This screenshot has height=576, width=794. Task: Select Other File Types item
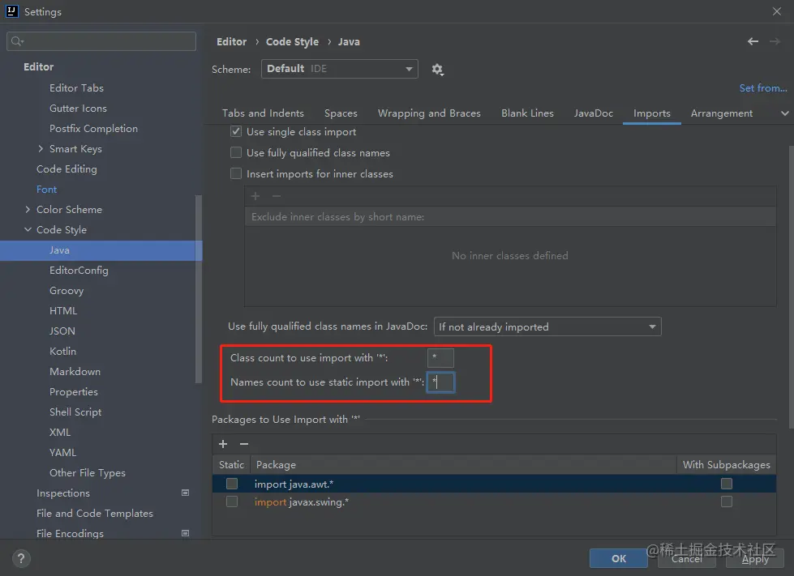87,472
